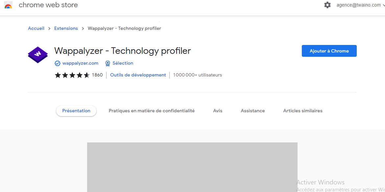Click the purple Wappalyzer extension icon
Screen dimensions: 385x192
click(37, 55)
